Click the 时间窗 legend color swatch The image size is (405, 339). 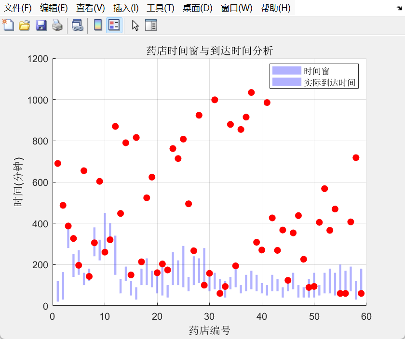(287, 70)
